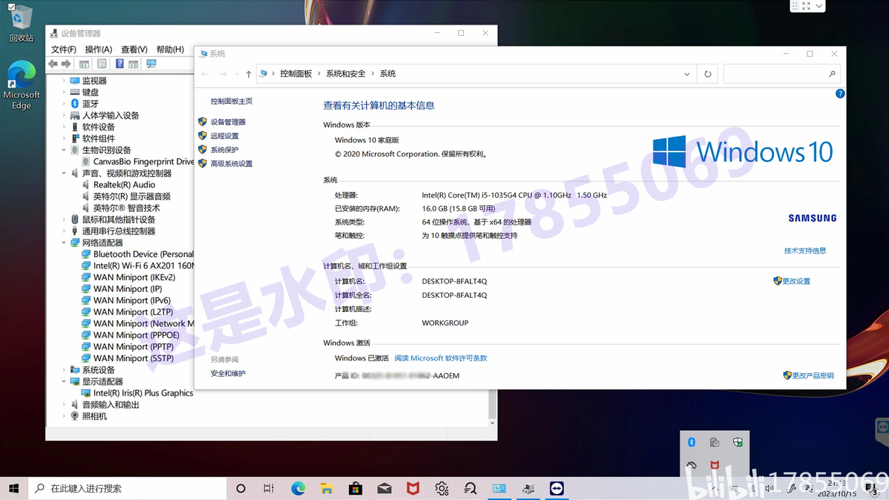Open the Microsoft Edge desktop shortcut
Viewport: 889px width, 500px height.
21,85
